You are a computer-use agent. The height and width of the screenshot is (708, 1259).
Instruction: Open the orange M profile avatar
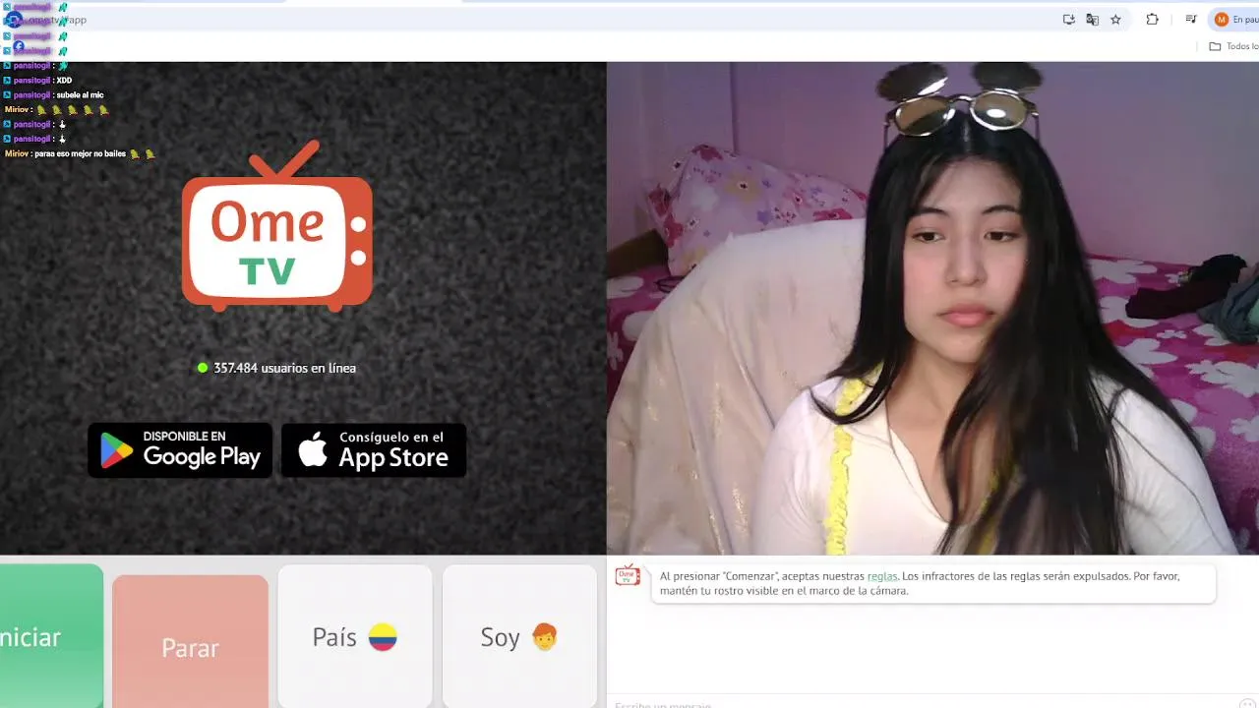(x=1222, y=20)
